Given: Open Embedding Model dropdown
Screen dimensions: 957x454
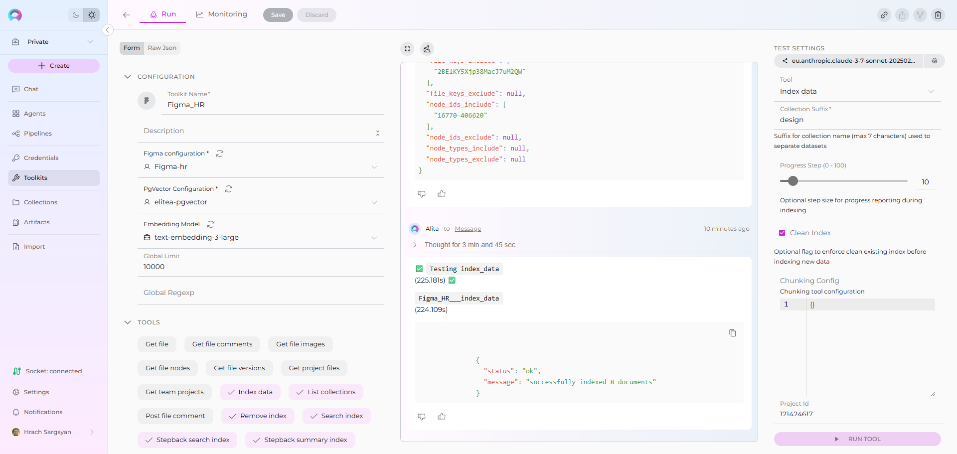Looking at the screenshot, I should click(261, 238).
